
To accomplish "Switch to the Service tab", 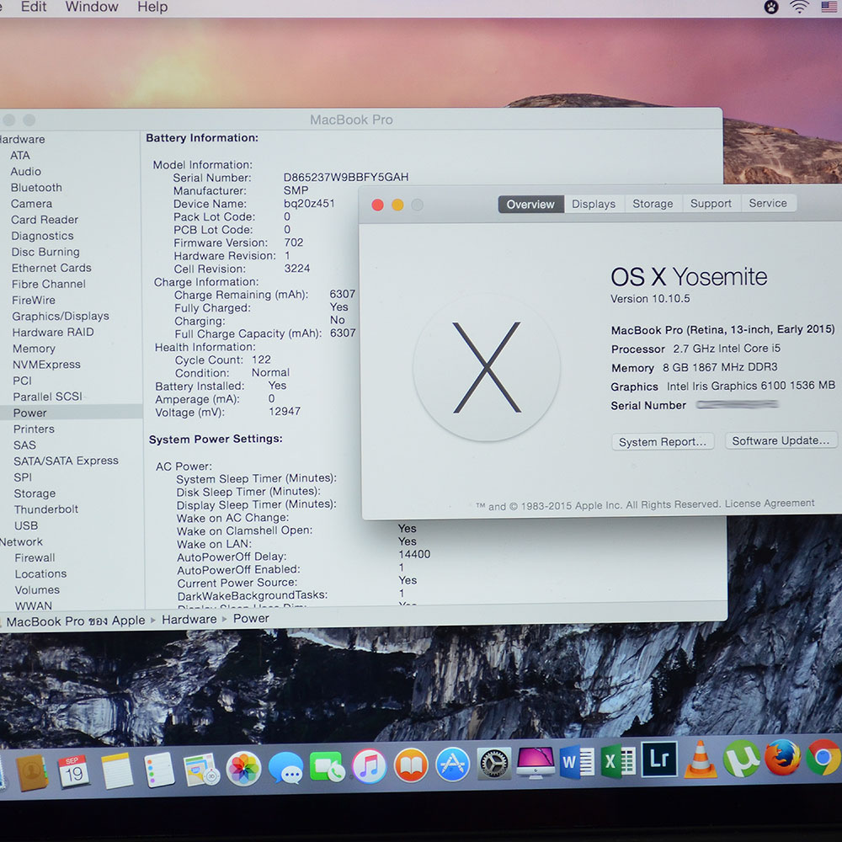I will pos(768,203).
